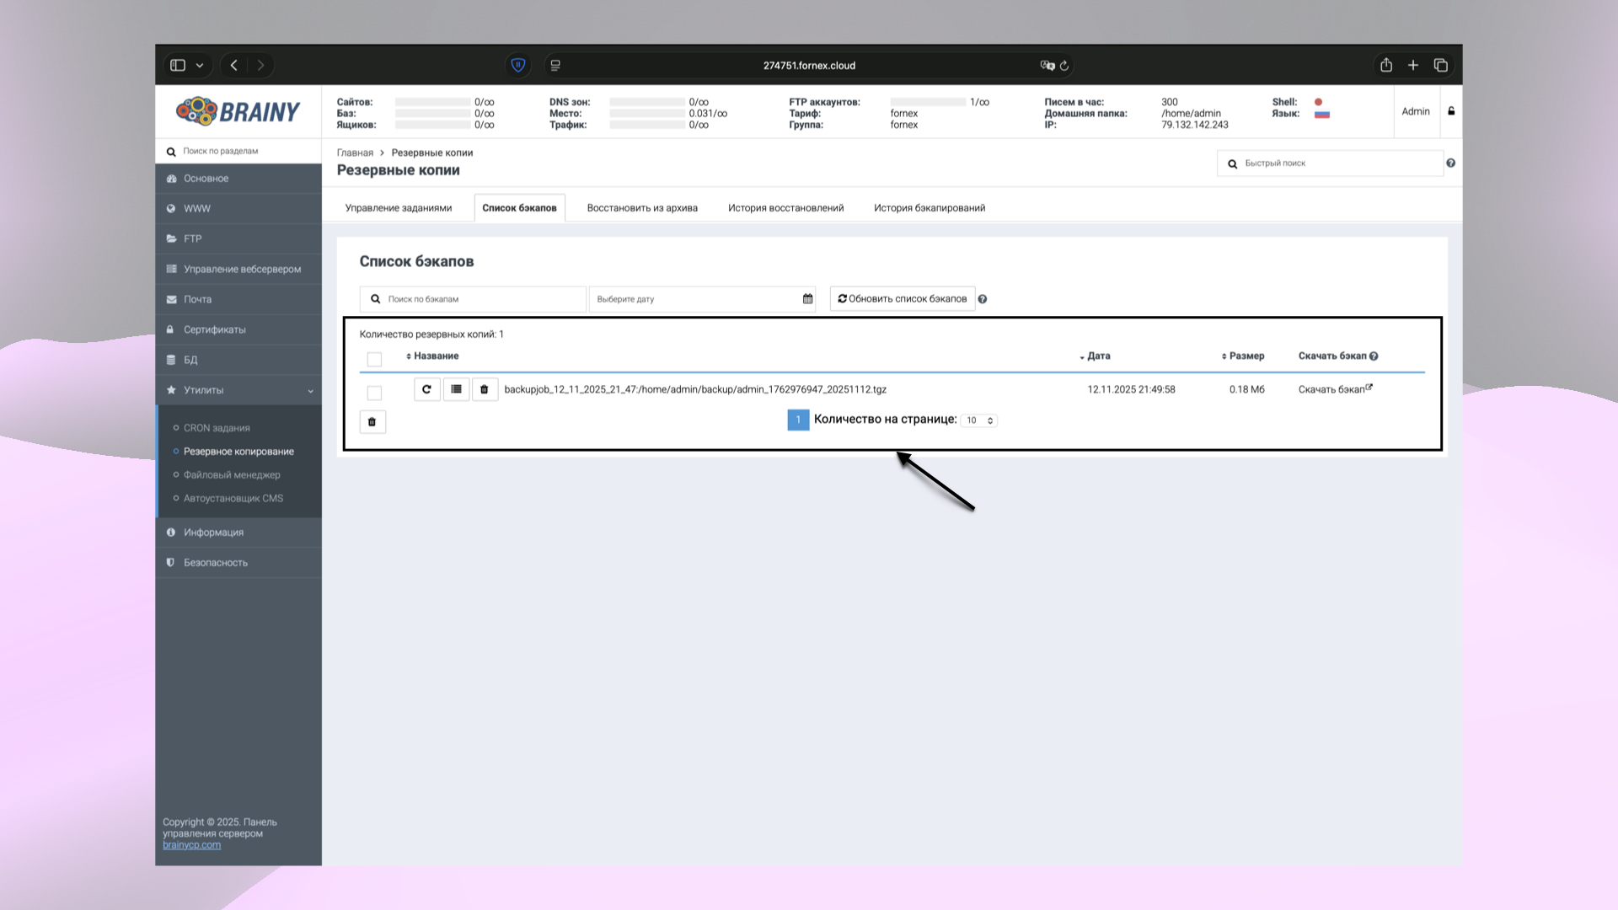Image resolution: width=1618 pixels, height=910 pixels.
Task: Open CRON задания submenu item
Action: pos(217,428)
